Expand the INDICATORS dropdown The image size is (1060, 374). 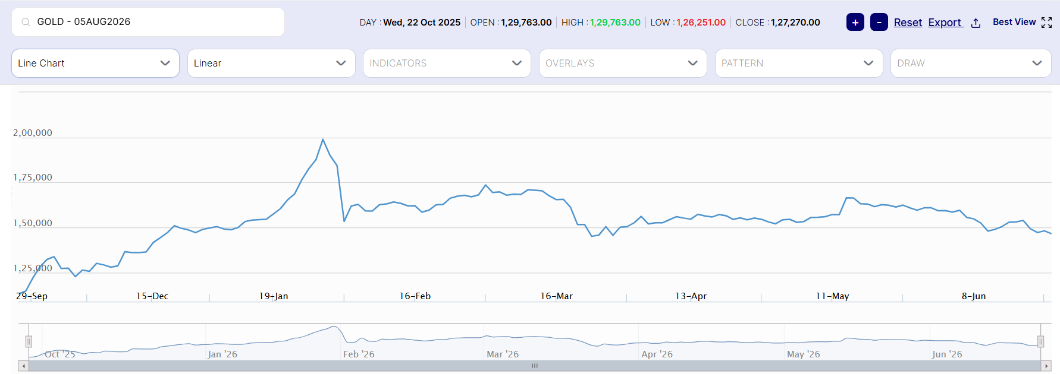click(447, 63)
